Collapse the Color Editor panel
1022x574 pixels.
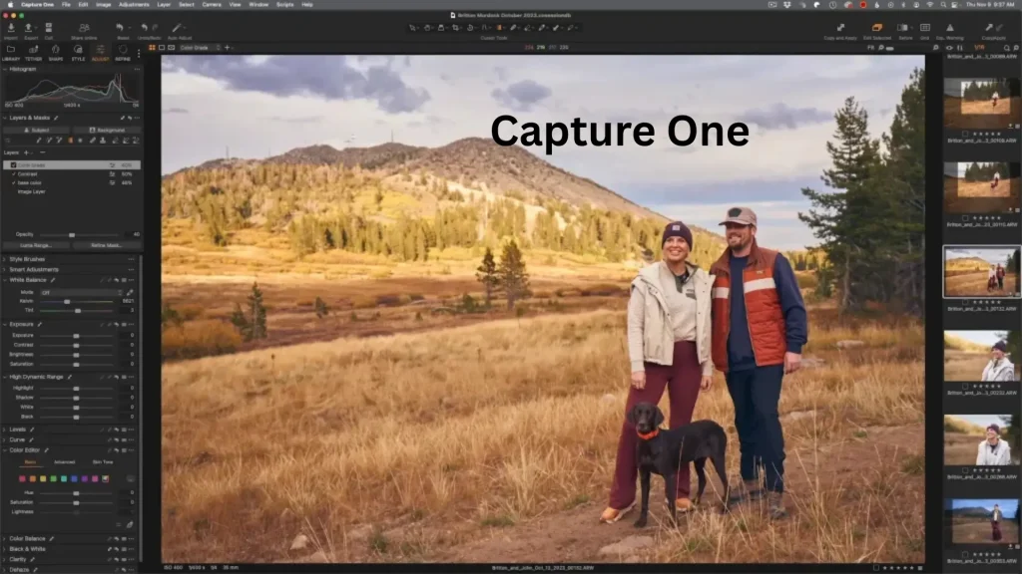[x=5, y=449]
